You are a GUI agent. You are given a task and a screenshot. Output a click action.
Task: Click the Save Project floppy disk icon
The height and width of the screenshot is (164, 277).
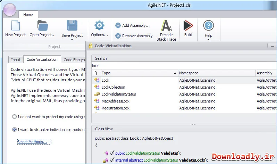pyautogui.click(x=72, y=25)
